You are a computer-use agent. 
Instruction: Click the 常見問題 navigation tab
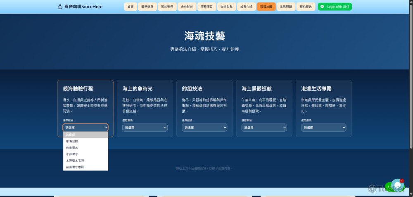[x=286, y=7]
